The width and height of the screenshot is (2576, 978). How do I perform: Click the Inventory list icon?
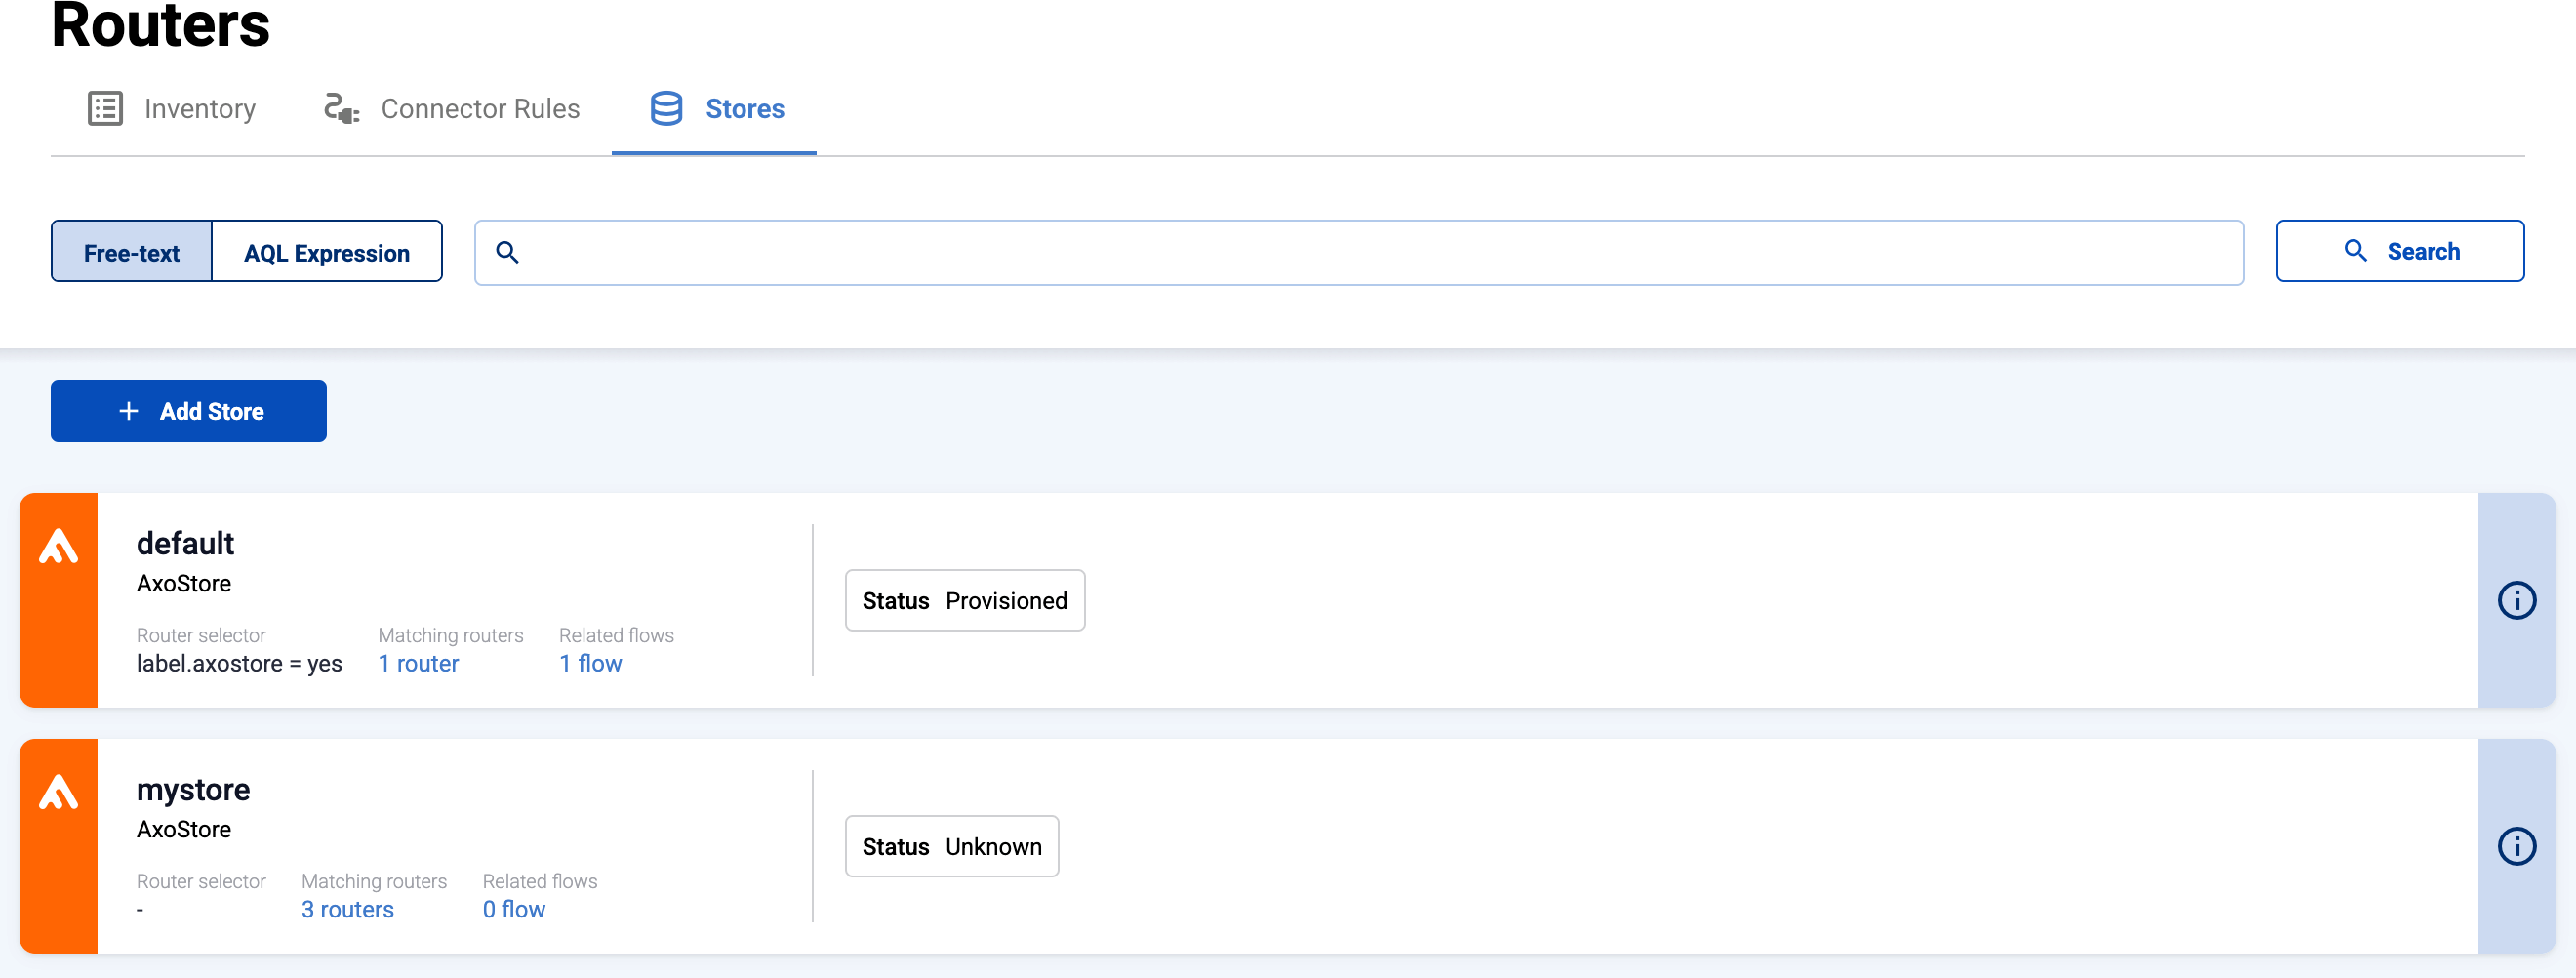pyautogui.click(x=105, y=108)
